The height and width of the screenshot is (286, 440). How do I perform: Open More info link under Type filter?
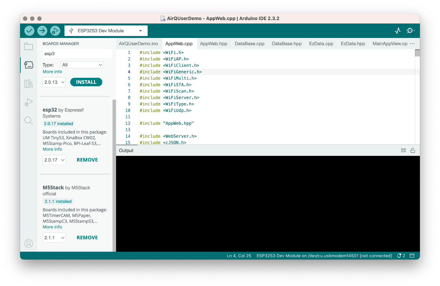(52, 72)
